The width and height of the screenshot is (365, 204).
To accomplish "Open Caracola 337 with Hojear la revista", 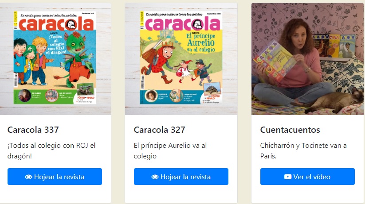I will pos(55,177).
